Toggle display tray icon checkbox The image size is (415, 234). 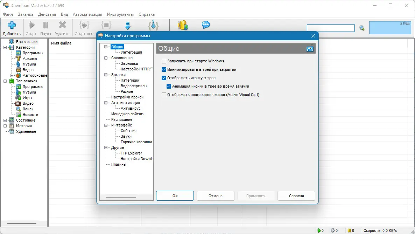coord(164,78)
